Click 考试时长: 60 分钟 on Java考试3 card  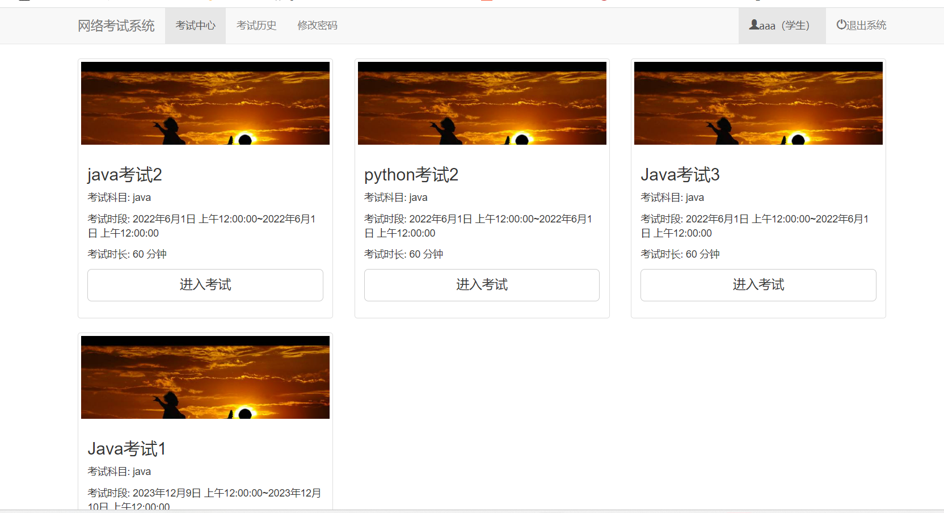point(680,254)
